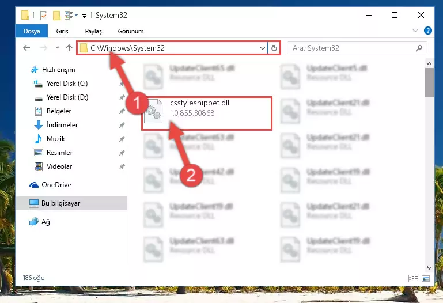443x303 pixels.
Task: Click the New folder quick access icon
Action: point(56,15)
